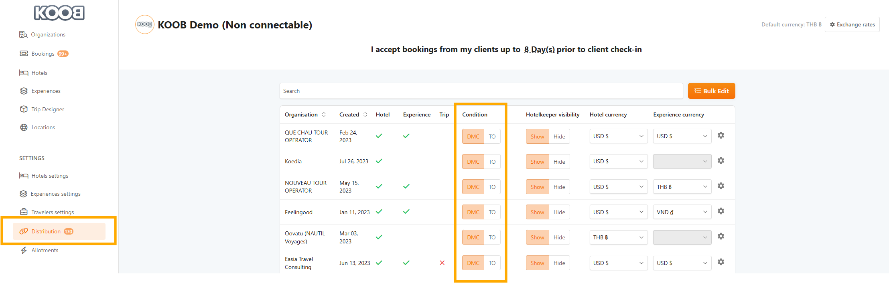Hide hotelkeeper visibility for NOUVEAU TOUR OPERATOR
889x283 pixels.
pyautogui.click(x=559, y=187)
